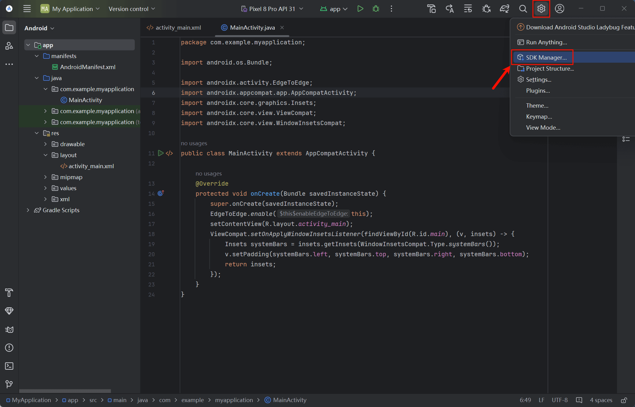Click the debug settings toolbar icon
635x407 pixels.
click(486, 9)
